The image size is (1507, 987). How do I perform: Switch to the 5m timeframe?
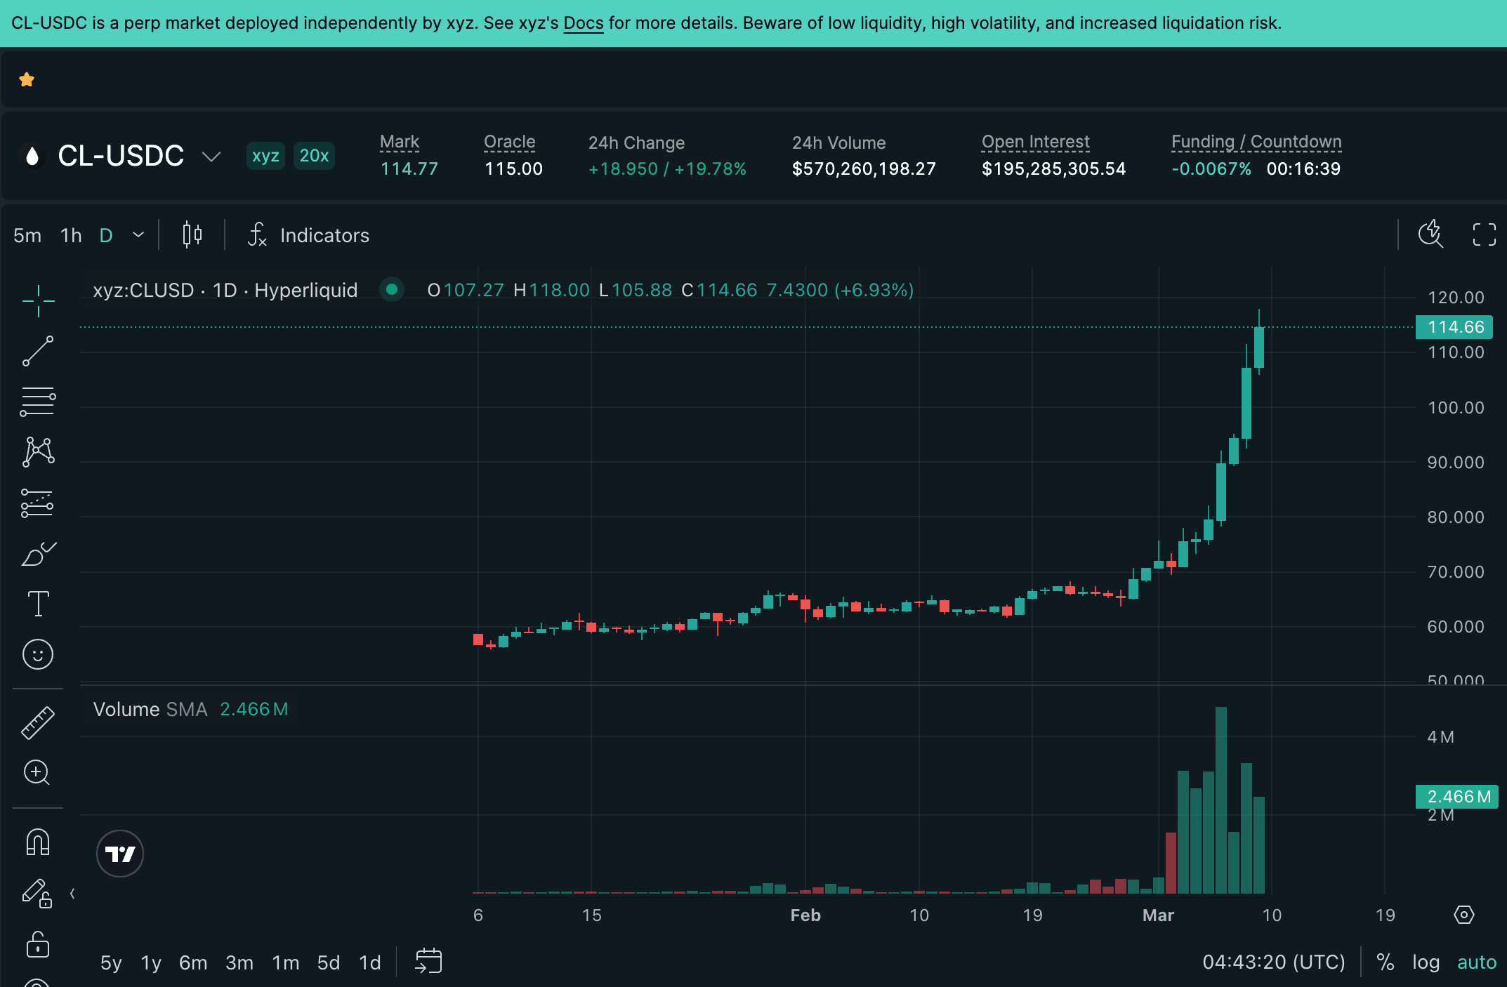(27, 235)
